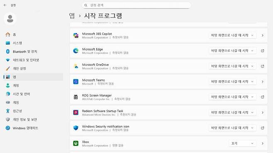Click the settings search field
Image resolution: width=273 pixels, height=153 pixels.
(x=136, y=5)
